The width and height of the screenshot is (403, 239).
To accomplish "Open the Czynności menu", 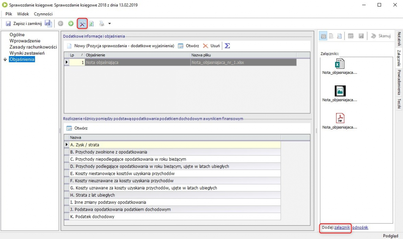I will (43, 14).
